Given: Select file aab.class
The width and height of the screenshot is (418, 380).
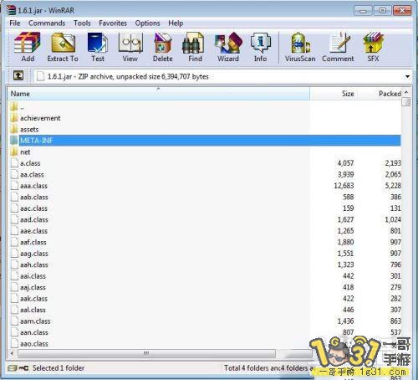Looking at the screenshot, I should click(x=29, y=198).
